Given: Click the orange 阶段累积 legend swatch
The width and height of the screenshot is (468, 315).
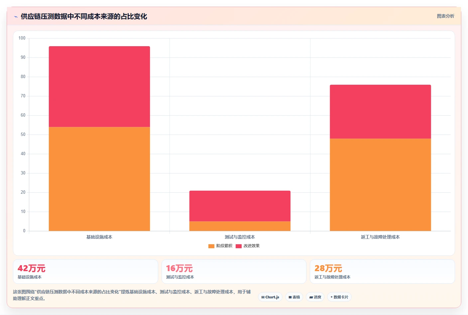Looking at the screenshot, I should click(211, 246).
